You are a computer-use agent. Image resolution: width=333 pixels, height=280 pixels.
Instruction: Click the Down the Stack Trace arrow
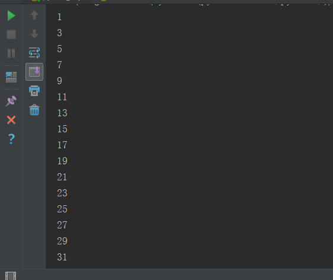34,34
